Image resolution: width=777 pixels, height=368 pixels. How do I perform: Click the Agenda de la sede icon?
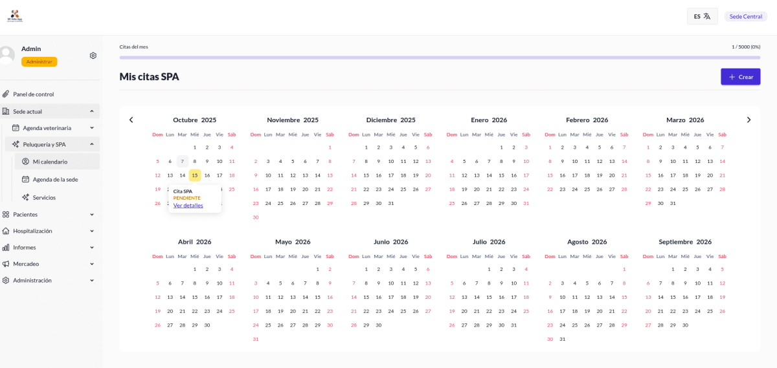tap(26, 179)
